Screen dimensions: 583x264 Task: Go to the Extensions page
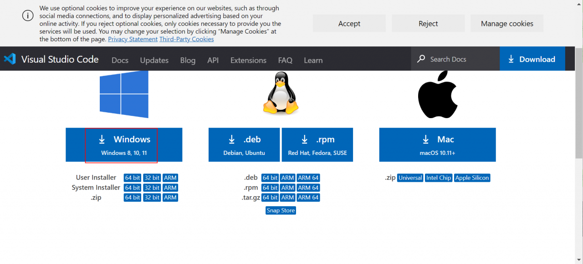[x=248, y=60]
